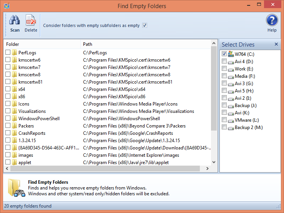Viewport: 284px width, 213px height.
Task: Click the VMware (L:) drive icon
Action: click(x=231, y=121)
